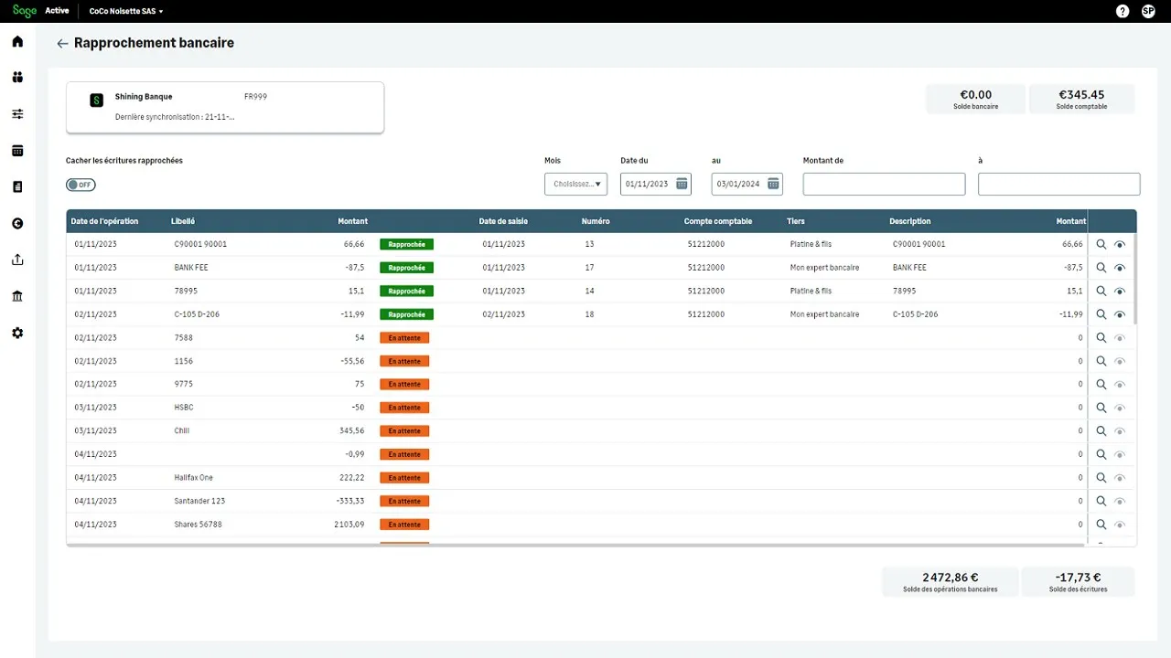Open calendar icon for Date du field
The image size is (1171, 658).
pos(682,184)
